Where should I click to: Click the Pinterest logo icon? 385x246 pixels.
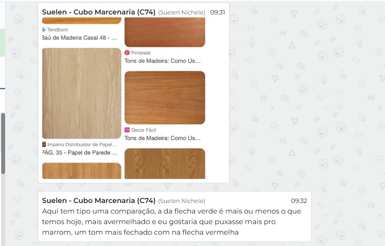127,53
